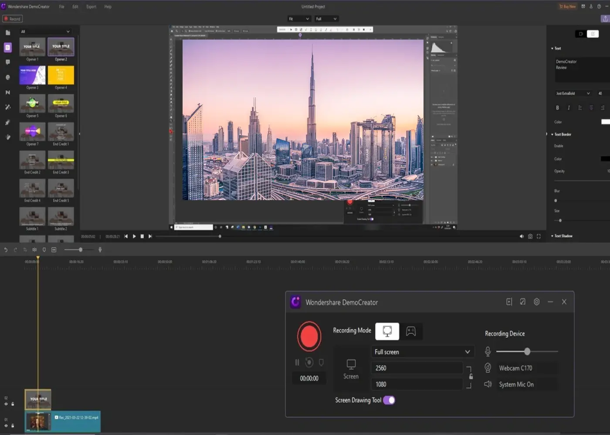The image size is (610, 435).
Task: Select the screen recording mode icon
Action: coord(387,331)
